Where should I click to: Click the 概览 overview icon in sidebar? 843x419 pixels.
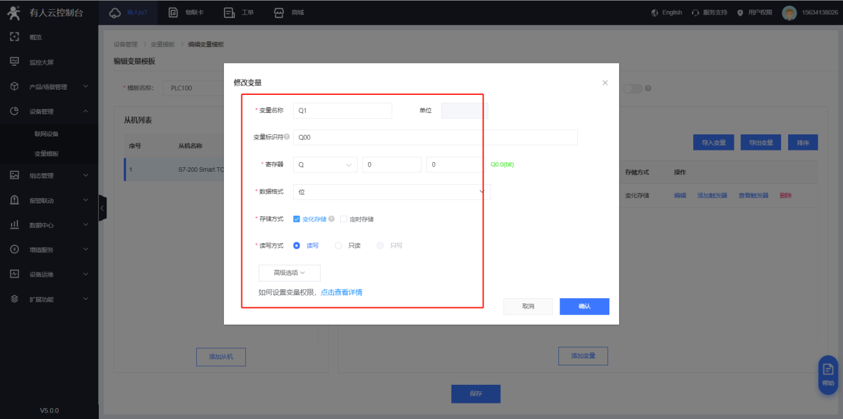(x=14, y=37)
